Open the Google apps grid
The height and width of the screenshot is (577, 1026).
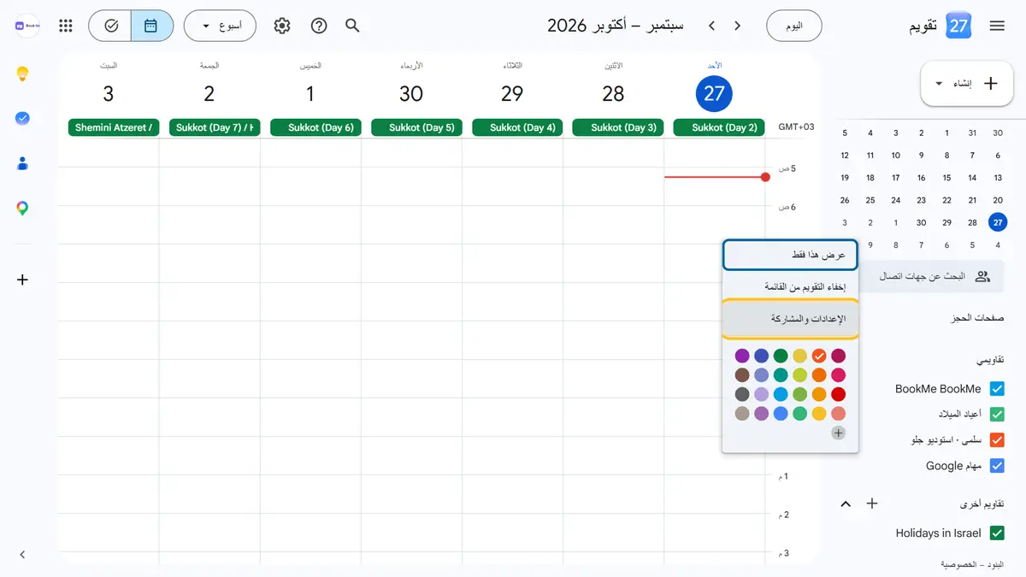coord(66,26)
